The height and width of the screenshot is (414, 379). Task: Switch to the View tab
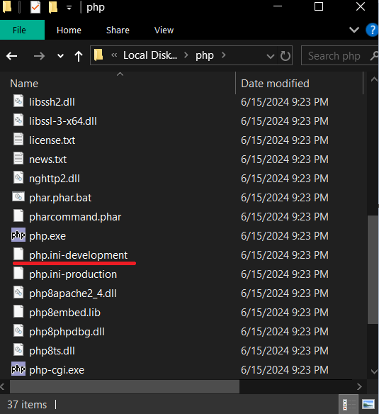[164, 30]
